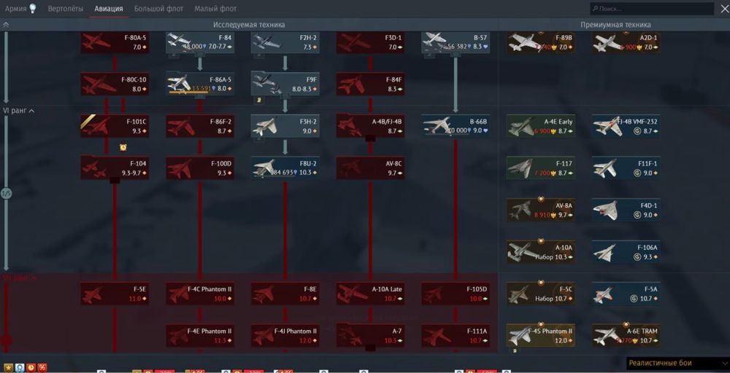Expand the A-7 vehicle group
Viewport: 730px width, 373px height.
coord(371,336)
